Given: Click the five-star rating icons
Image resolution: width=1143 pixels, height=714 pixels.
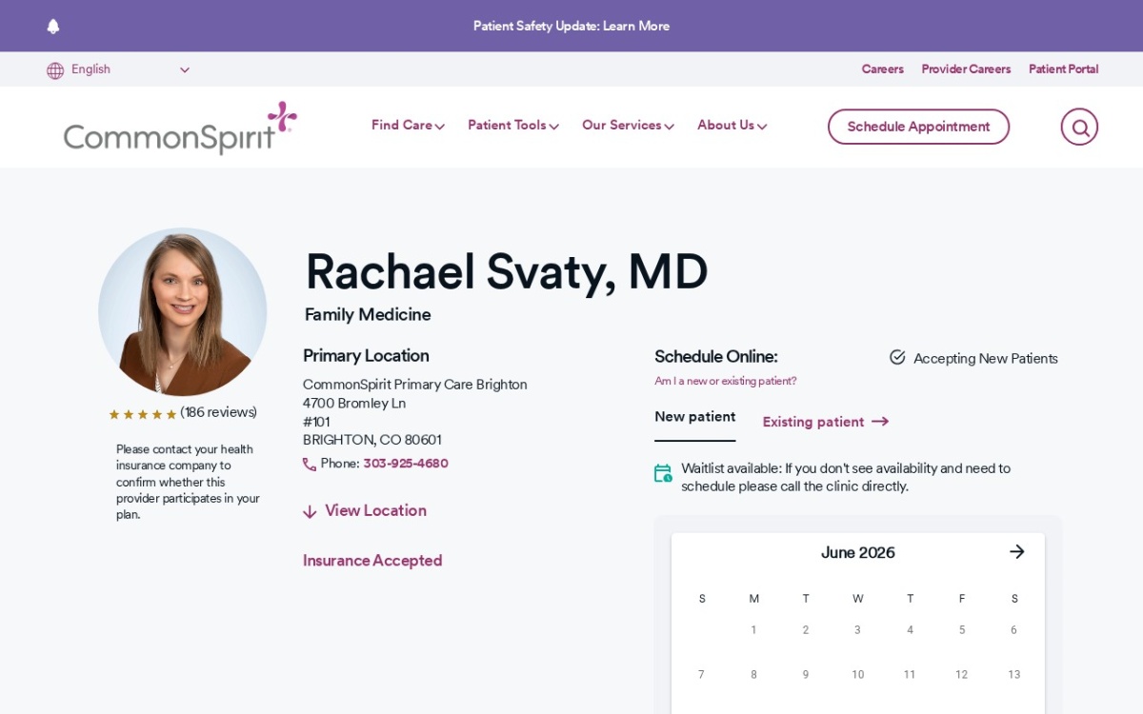Looking at the screenshot, I should [x=143, y=414].
